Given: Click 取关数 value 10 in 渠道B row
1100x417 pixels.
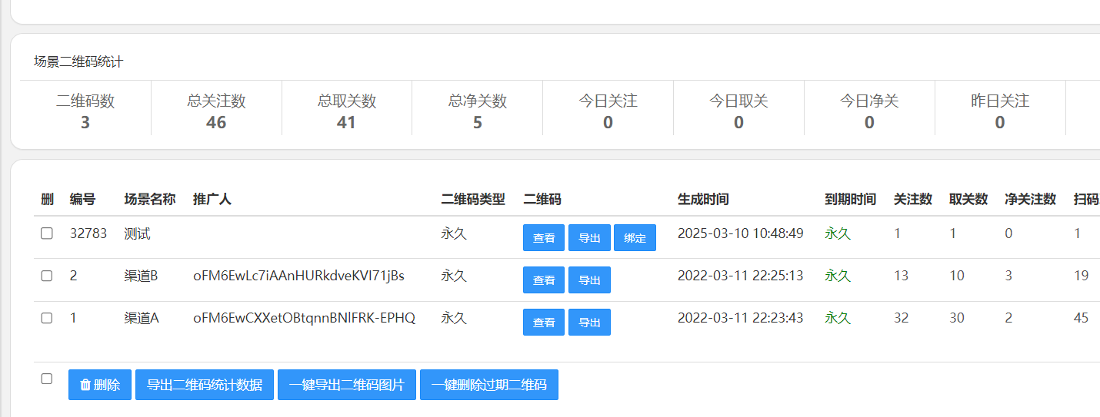Looking at the screenshot, I should 957,276.
